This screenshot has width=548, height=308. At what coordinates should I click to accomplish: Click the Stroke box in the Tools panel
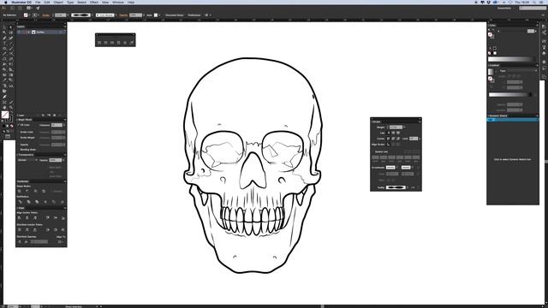pyautogui.click(x=9, y=119)
